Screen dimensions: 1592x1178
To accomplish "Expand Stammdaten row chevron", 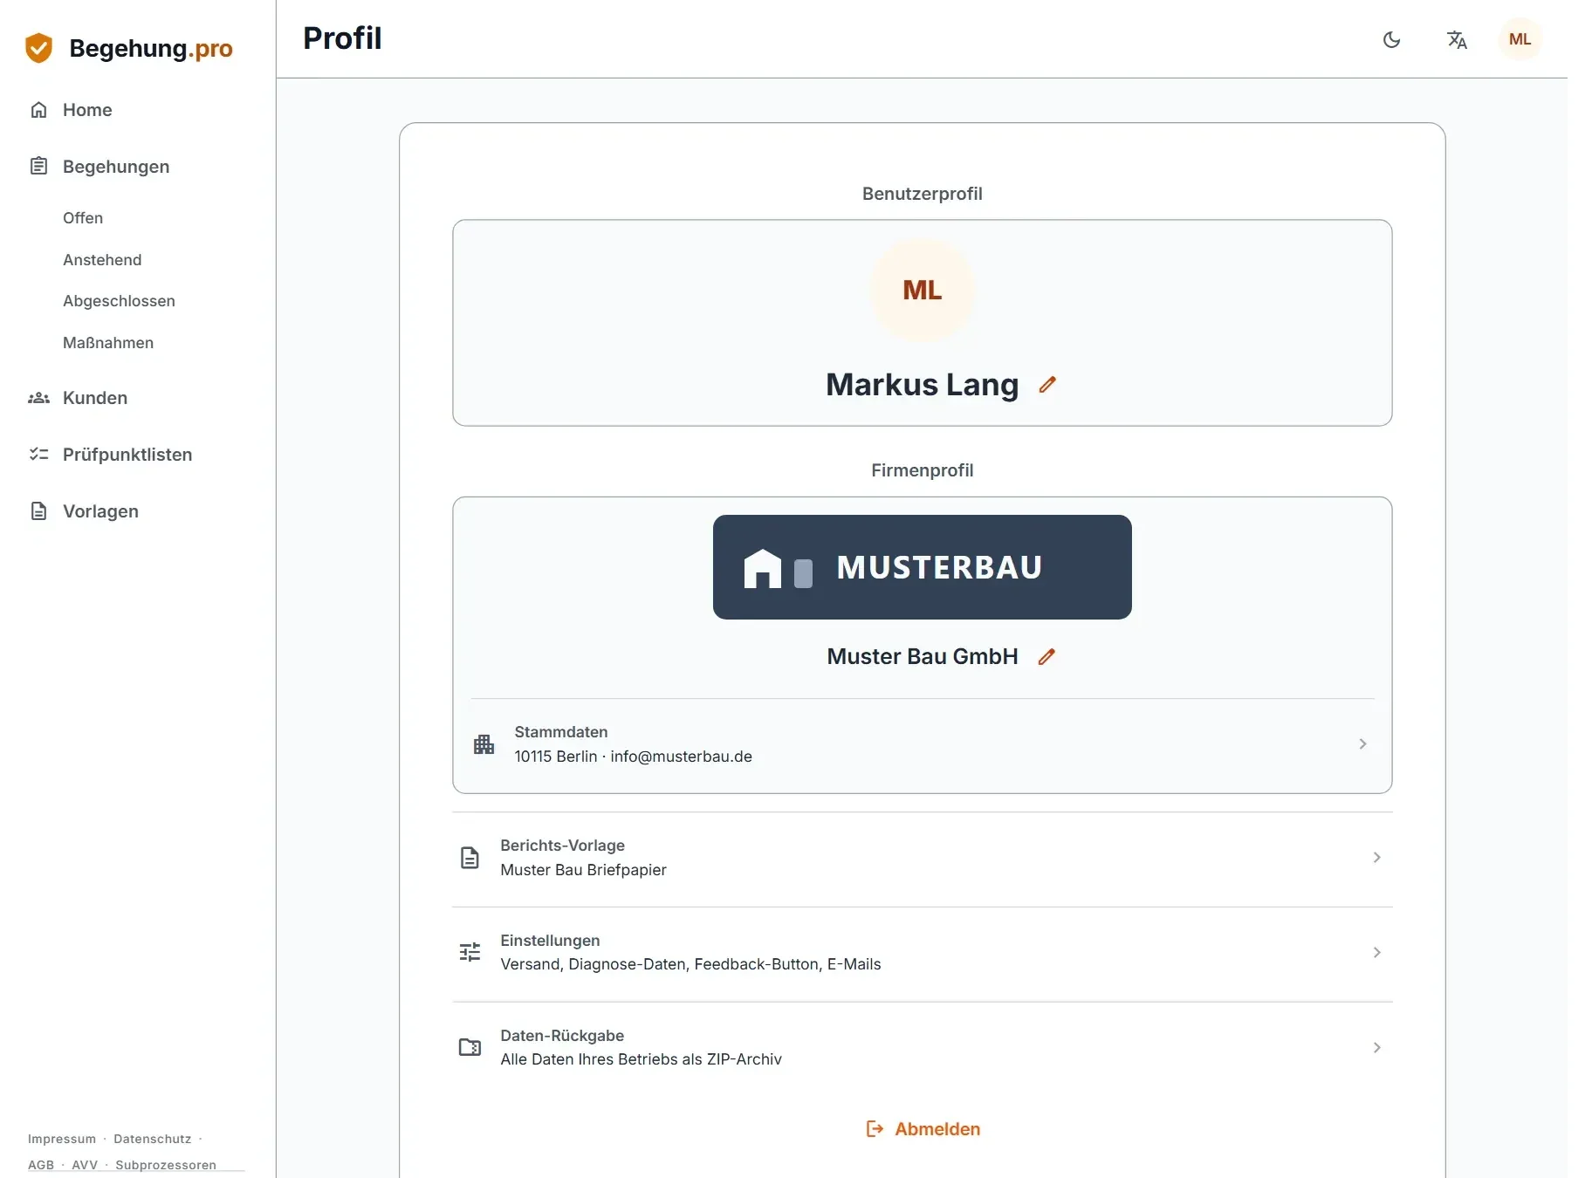I will (1362, 744).
